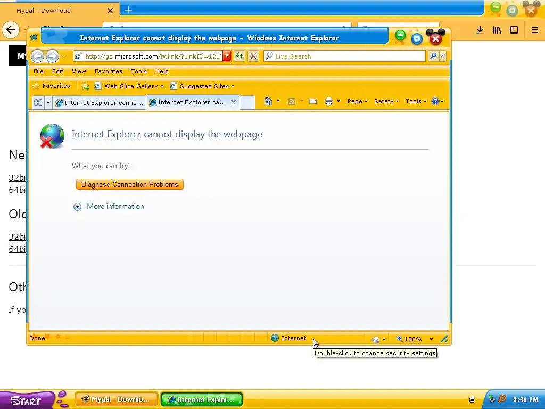Select the Mypal - Download browser tab
The image size is (545, 409).
[x=59, y=11]
